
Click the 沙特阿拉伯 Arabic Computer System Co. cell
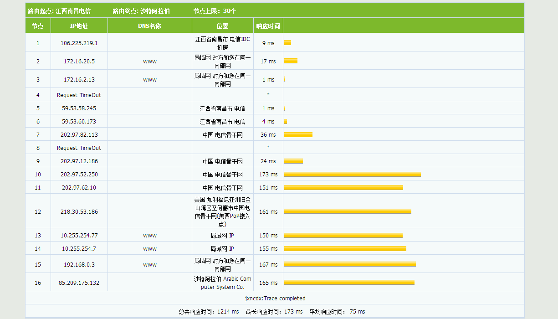coord(222,283)
